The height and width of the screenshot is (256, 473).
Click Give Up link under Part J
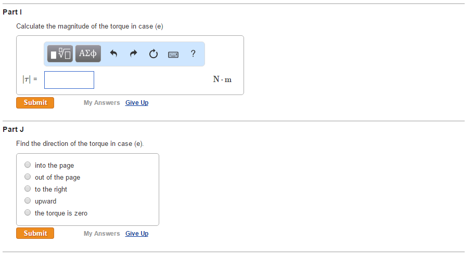[x=137, y=234]
